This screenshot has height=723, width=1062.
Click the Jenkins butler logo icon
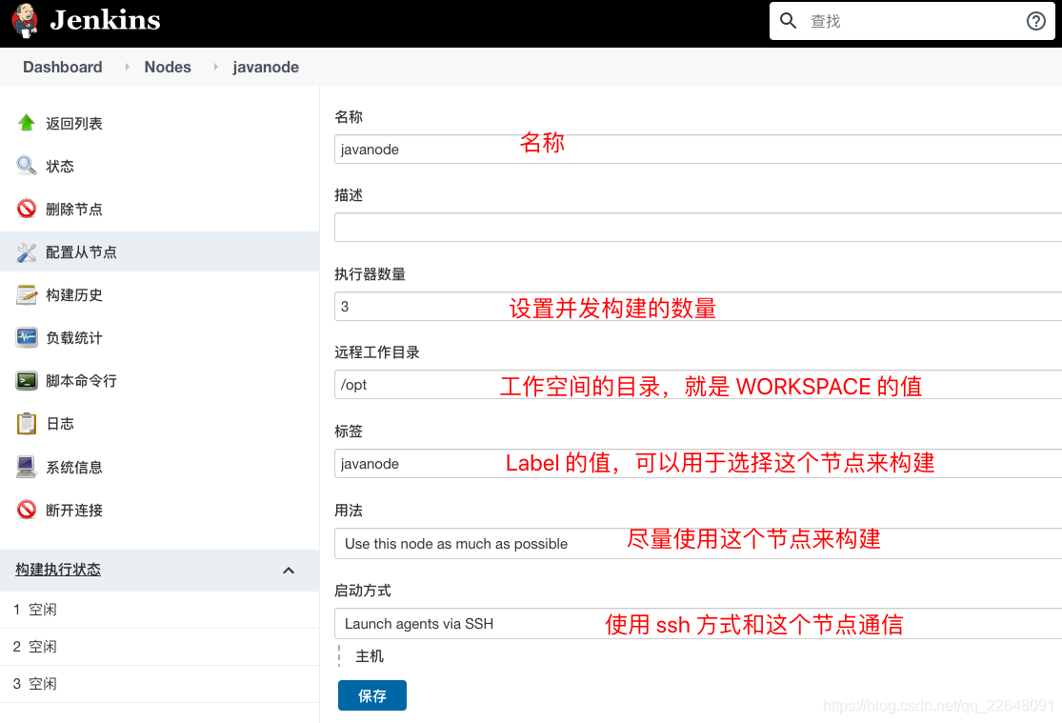coord(25,20)
